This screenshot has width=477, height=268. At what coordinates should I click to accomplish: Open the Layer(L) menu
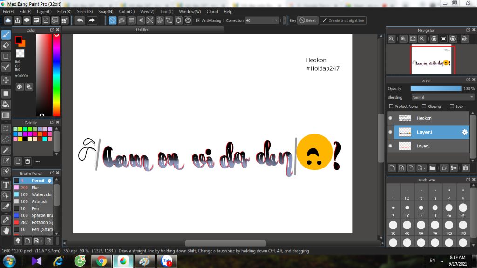44,11
